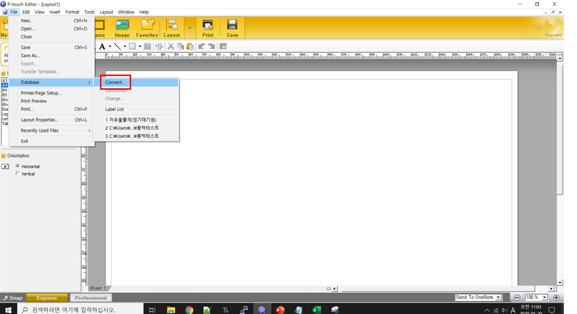This screenshot has width=577, height=314.
Task: Open the notification center icon
Action: [551, 310]
